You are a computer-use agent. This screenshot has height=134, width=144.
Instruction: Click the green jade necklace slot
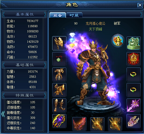(59, 59)
